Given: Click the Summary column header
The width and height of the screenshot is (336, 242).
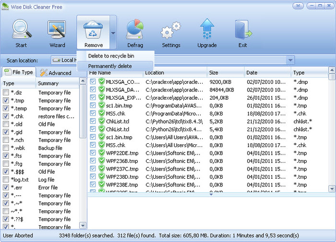Looking at the screenshot, I should (58, 83).
